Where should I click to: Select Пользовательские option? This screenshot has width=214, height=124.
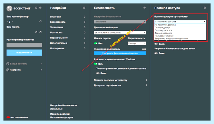180,36
